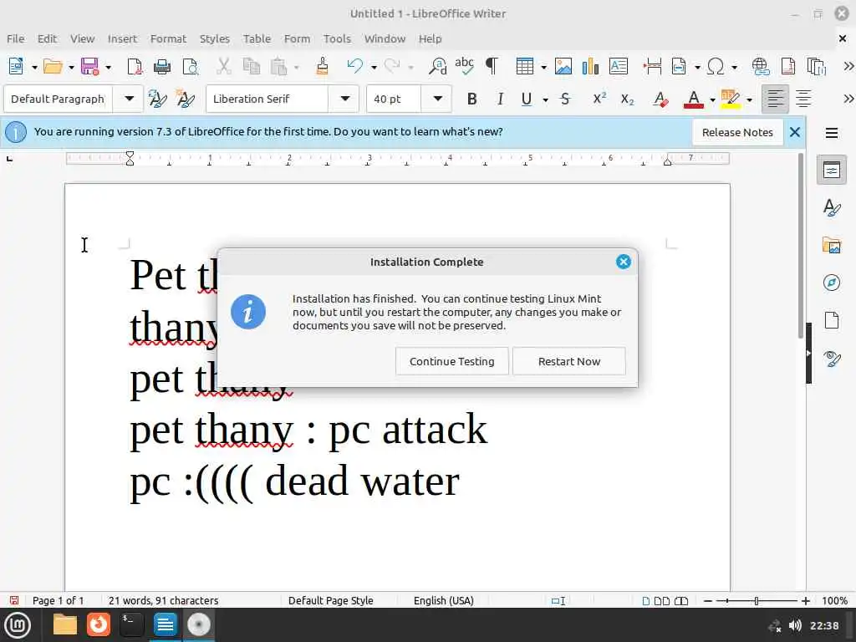856x642 pixels.
Task: Toggle Bold formatting
Action: (472, 99)
